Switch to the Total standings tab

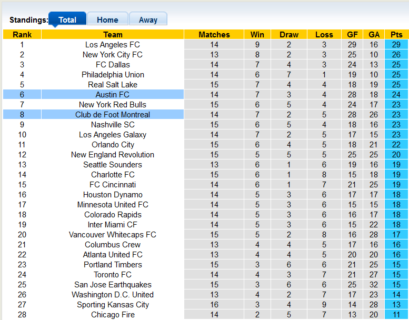[67, 20]
